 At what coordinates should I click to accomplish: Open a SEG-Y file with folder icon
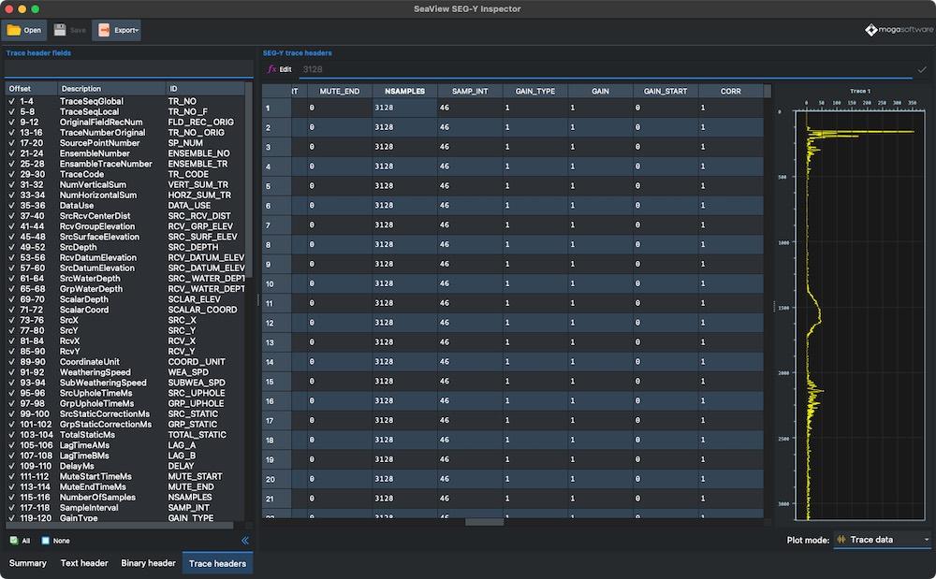24,30
